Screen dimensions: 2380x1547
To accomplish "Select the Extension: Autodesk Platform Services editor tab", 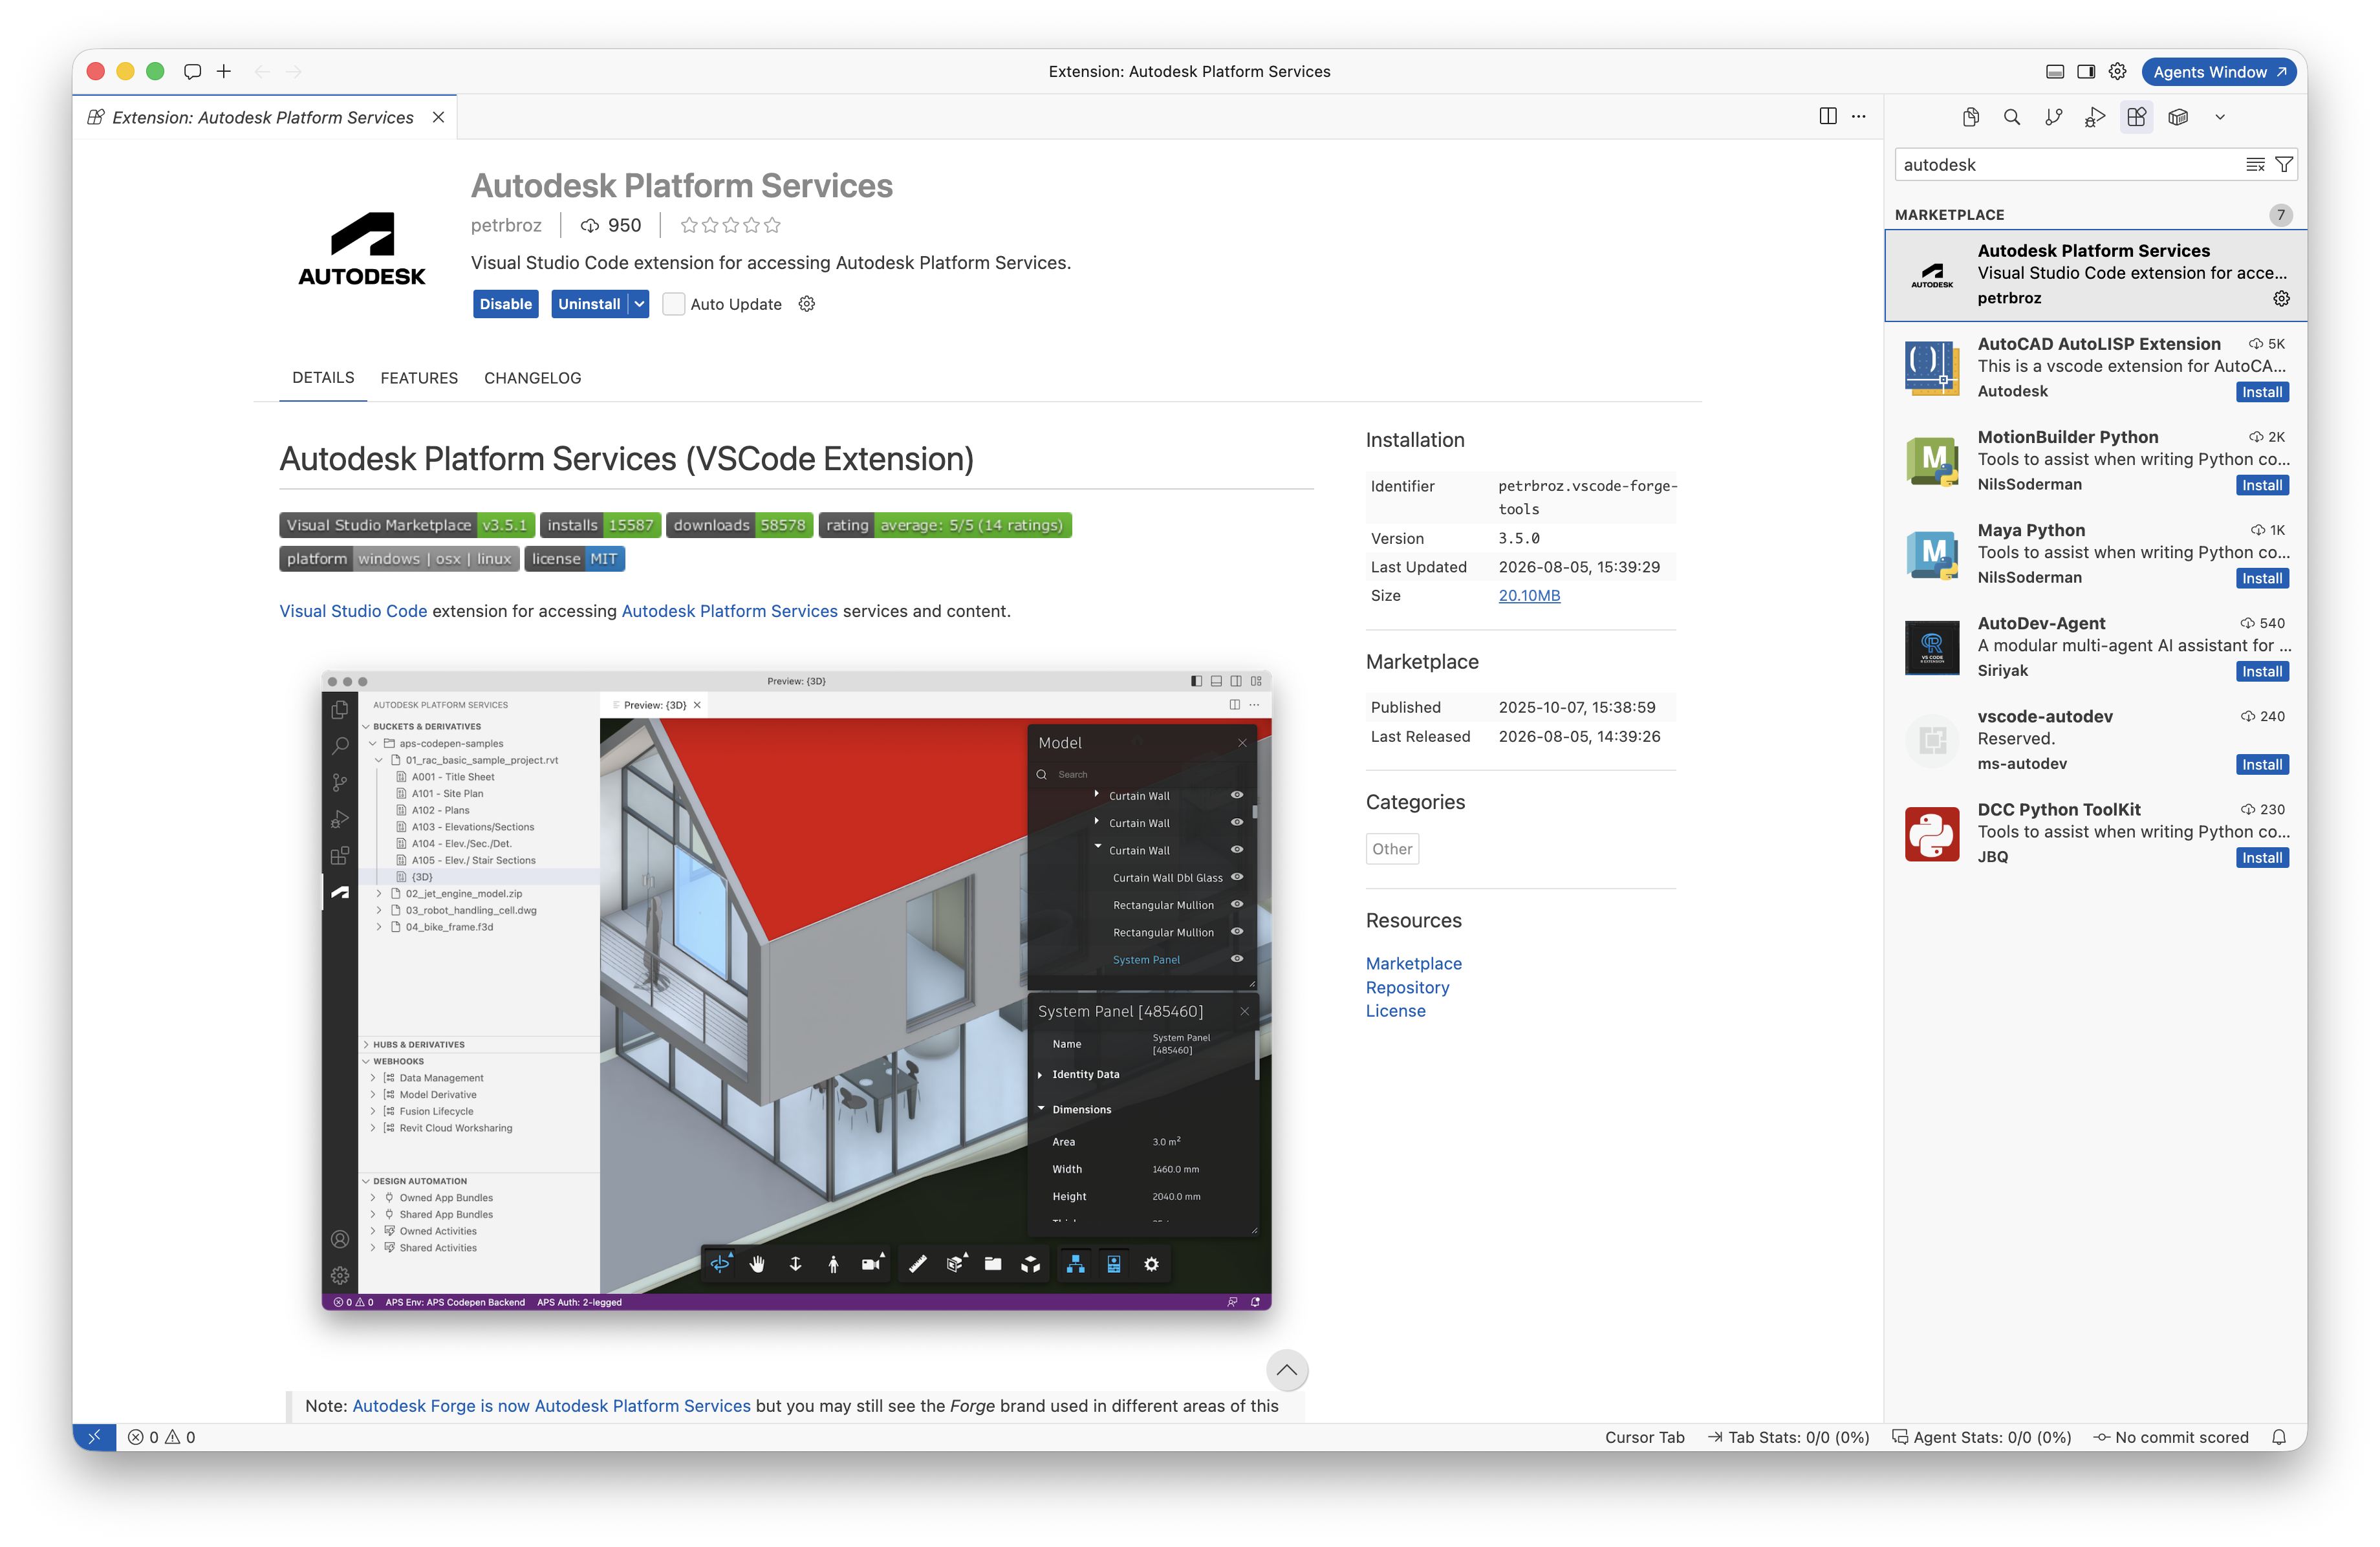I will click(265, 117).
